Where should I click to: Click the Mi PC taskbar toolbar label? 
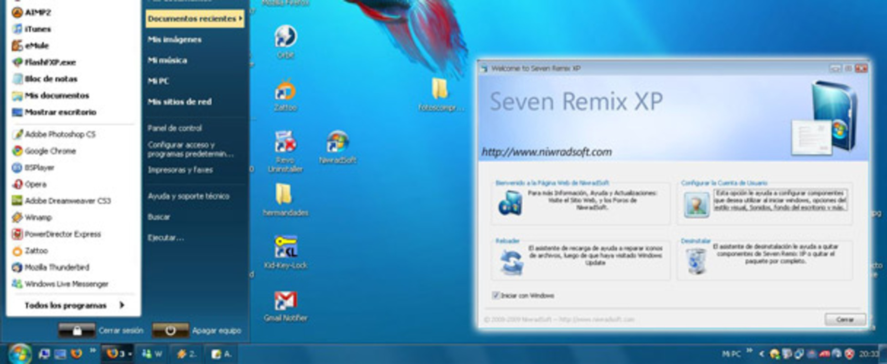click(731, 354)
